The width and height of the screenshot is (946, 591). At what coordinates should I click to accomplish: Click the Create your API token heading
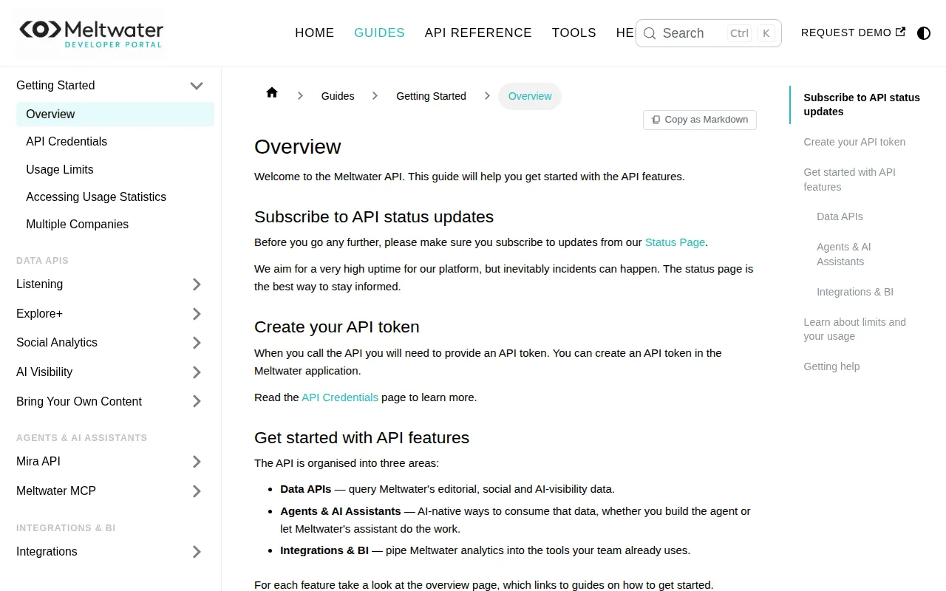pyautogui.click(x=336, y=327)
